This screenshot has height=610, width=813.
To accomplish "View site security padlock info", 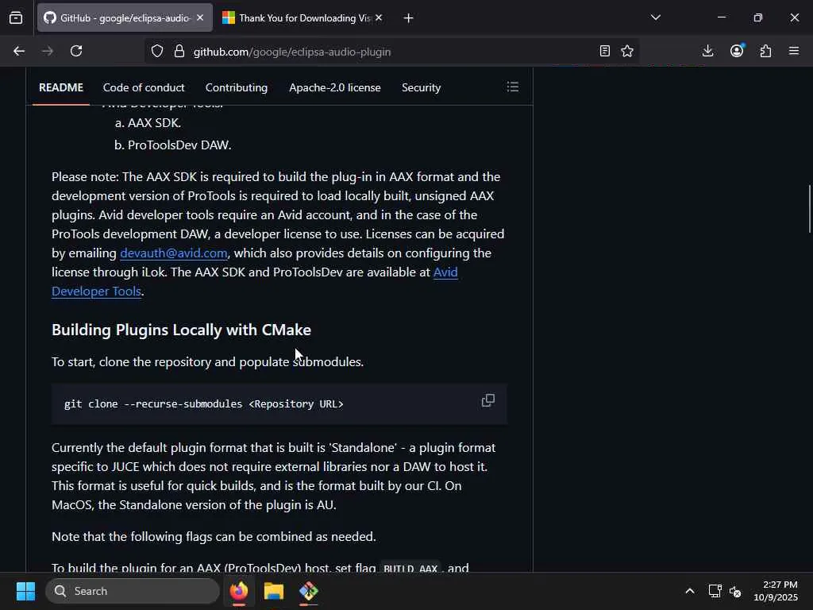I will click(x=179, y=52).
